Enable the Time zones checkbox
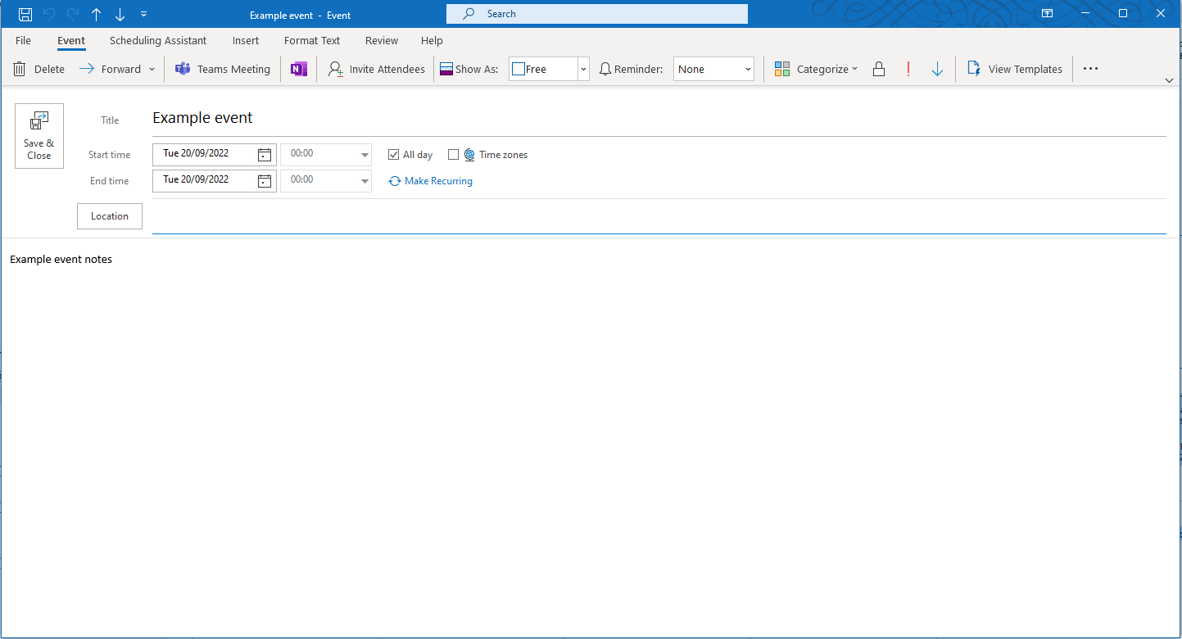Image resolution: width=1182 pixels, height=639 pixels. [454, 154]
